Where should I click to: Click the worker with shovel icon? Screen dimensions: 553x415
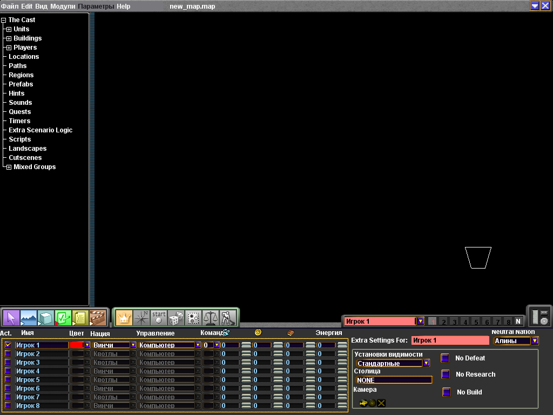(228, 318)
